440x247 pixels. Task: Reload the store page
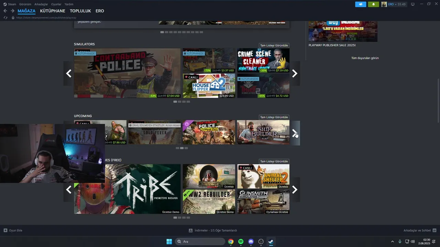5,17
